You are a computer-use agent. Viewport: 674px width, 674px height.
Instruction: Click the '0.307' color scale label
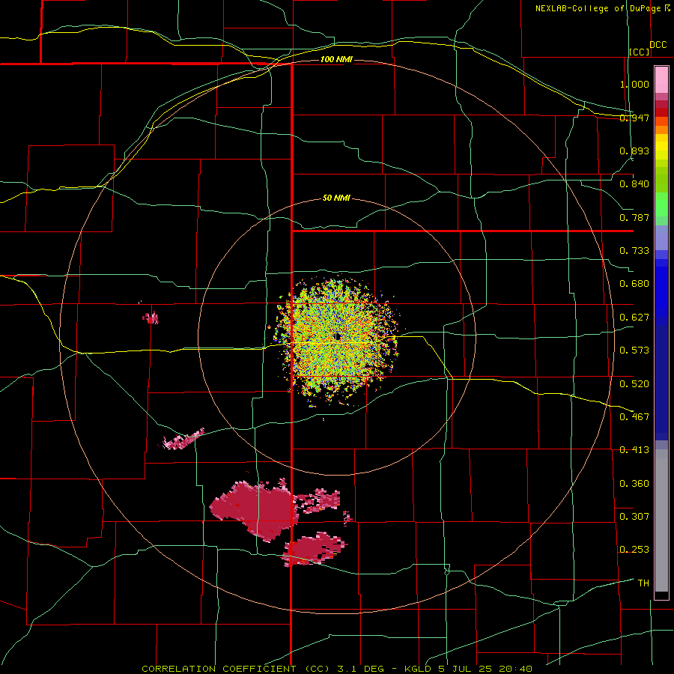[x=634, y=517]
